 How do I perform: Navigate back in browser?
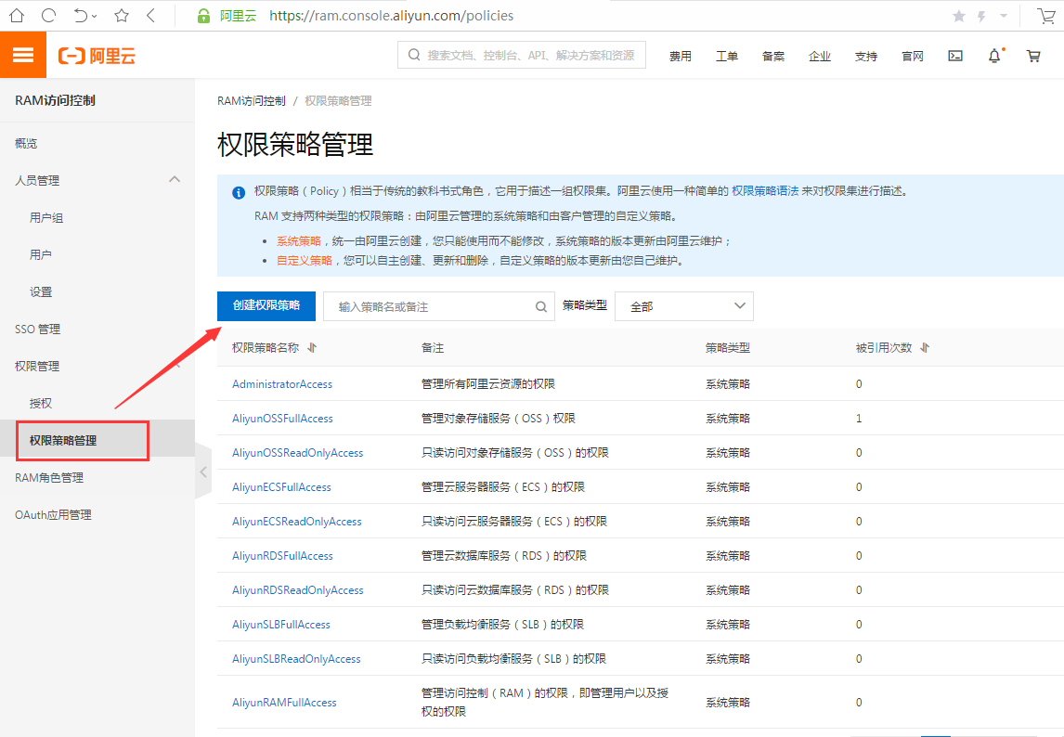pos(150,15)
